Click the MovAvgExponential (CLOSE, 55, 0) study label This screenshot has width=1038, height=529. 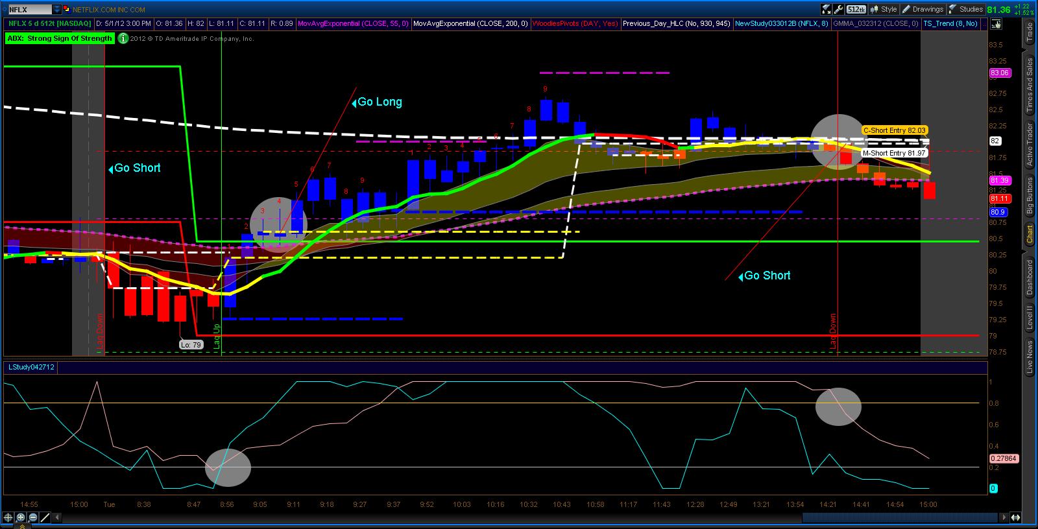click(x=353, y=24)
